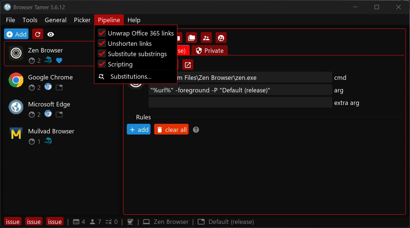Screen dimensions: 410x228
Task: Click the round face icon button
Action: coord(221,38)
